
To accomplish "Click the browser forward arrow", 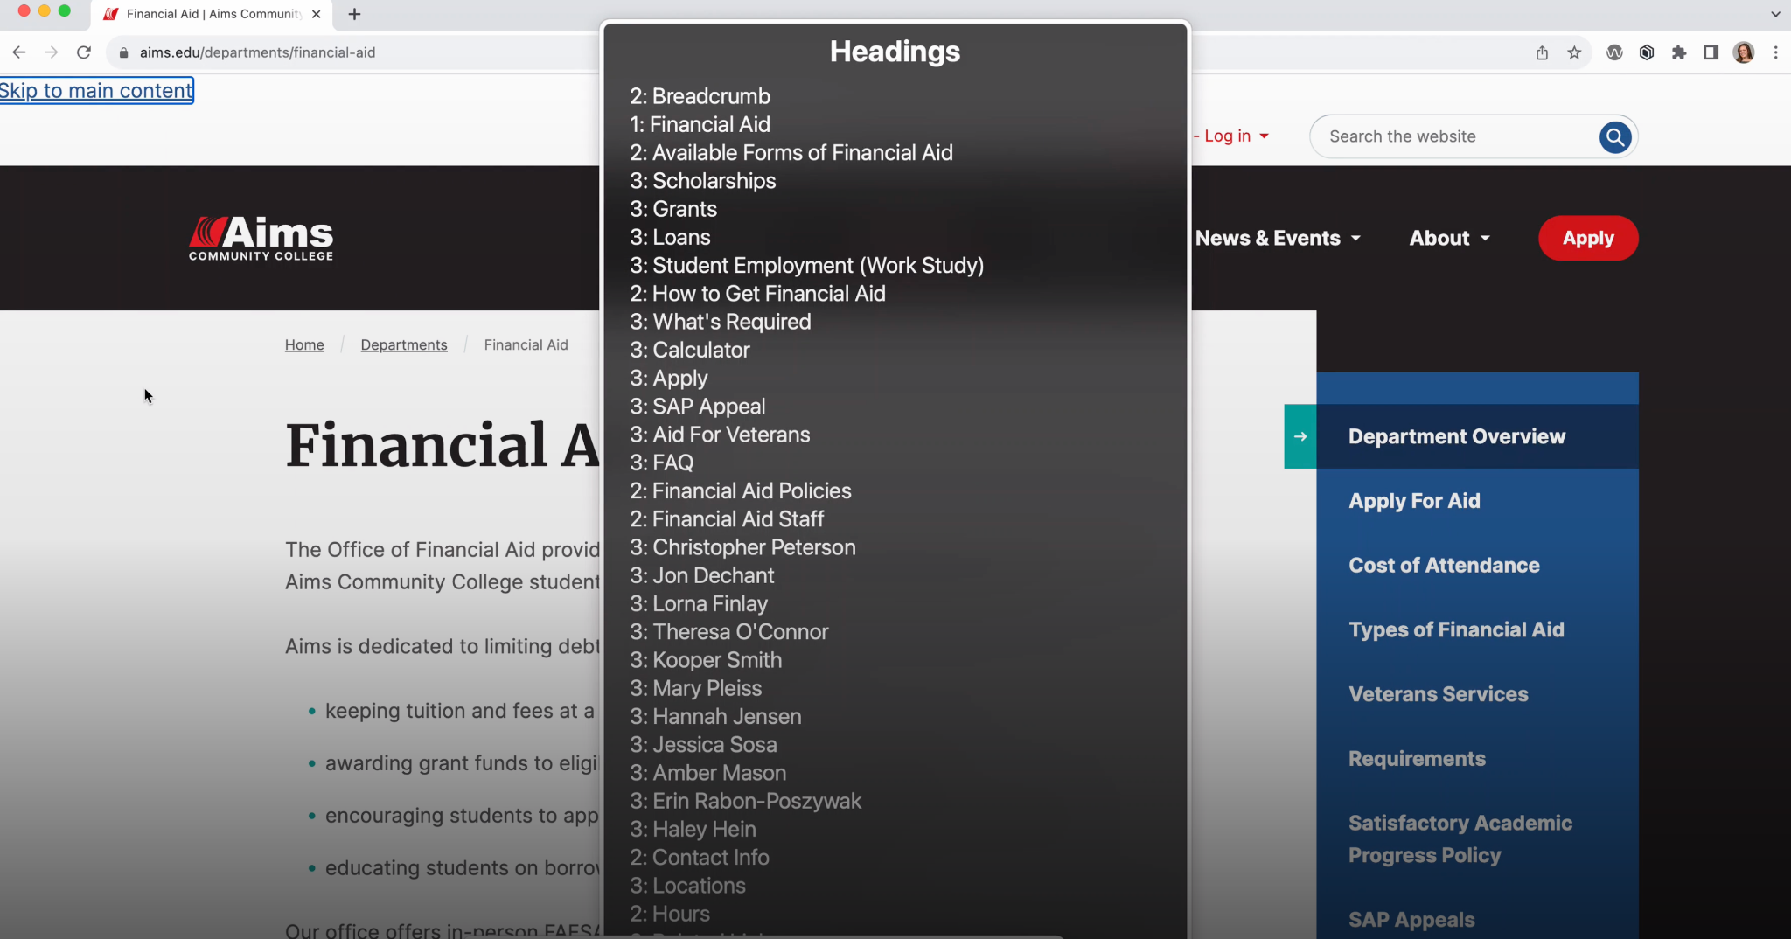I will (52, 52).
